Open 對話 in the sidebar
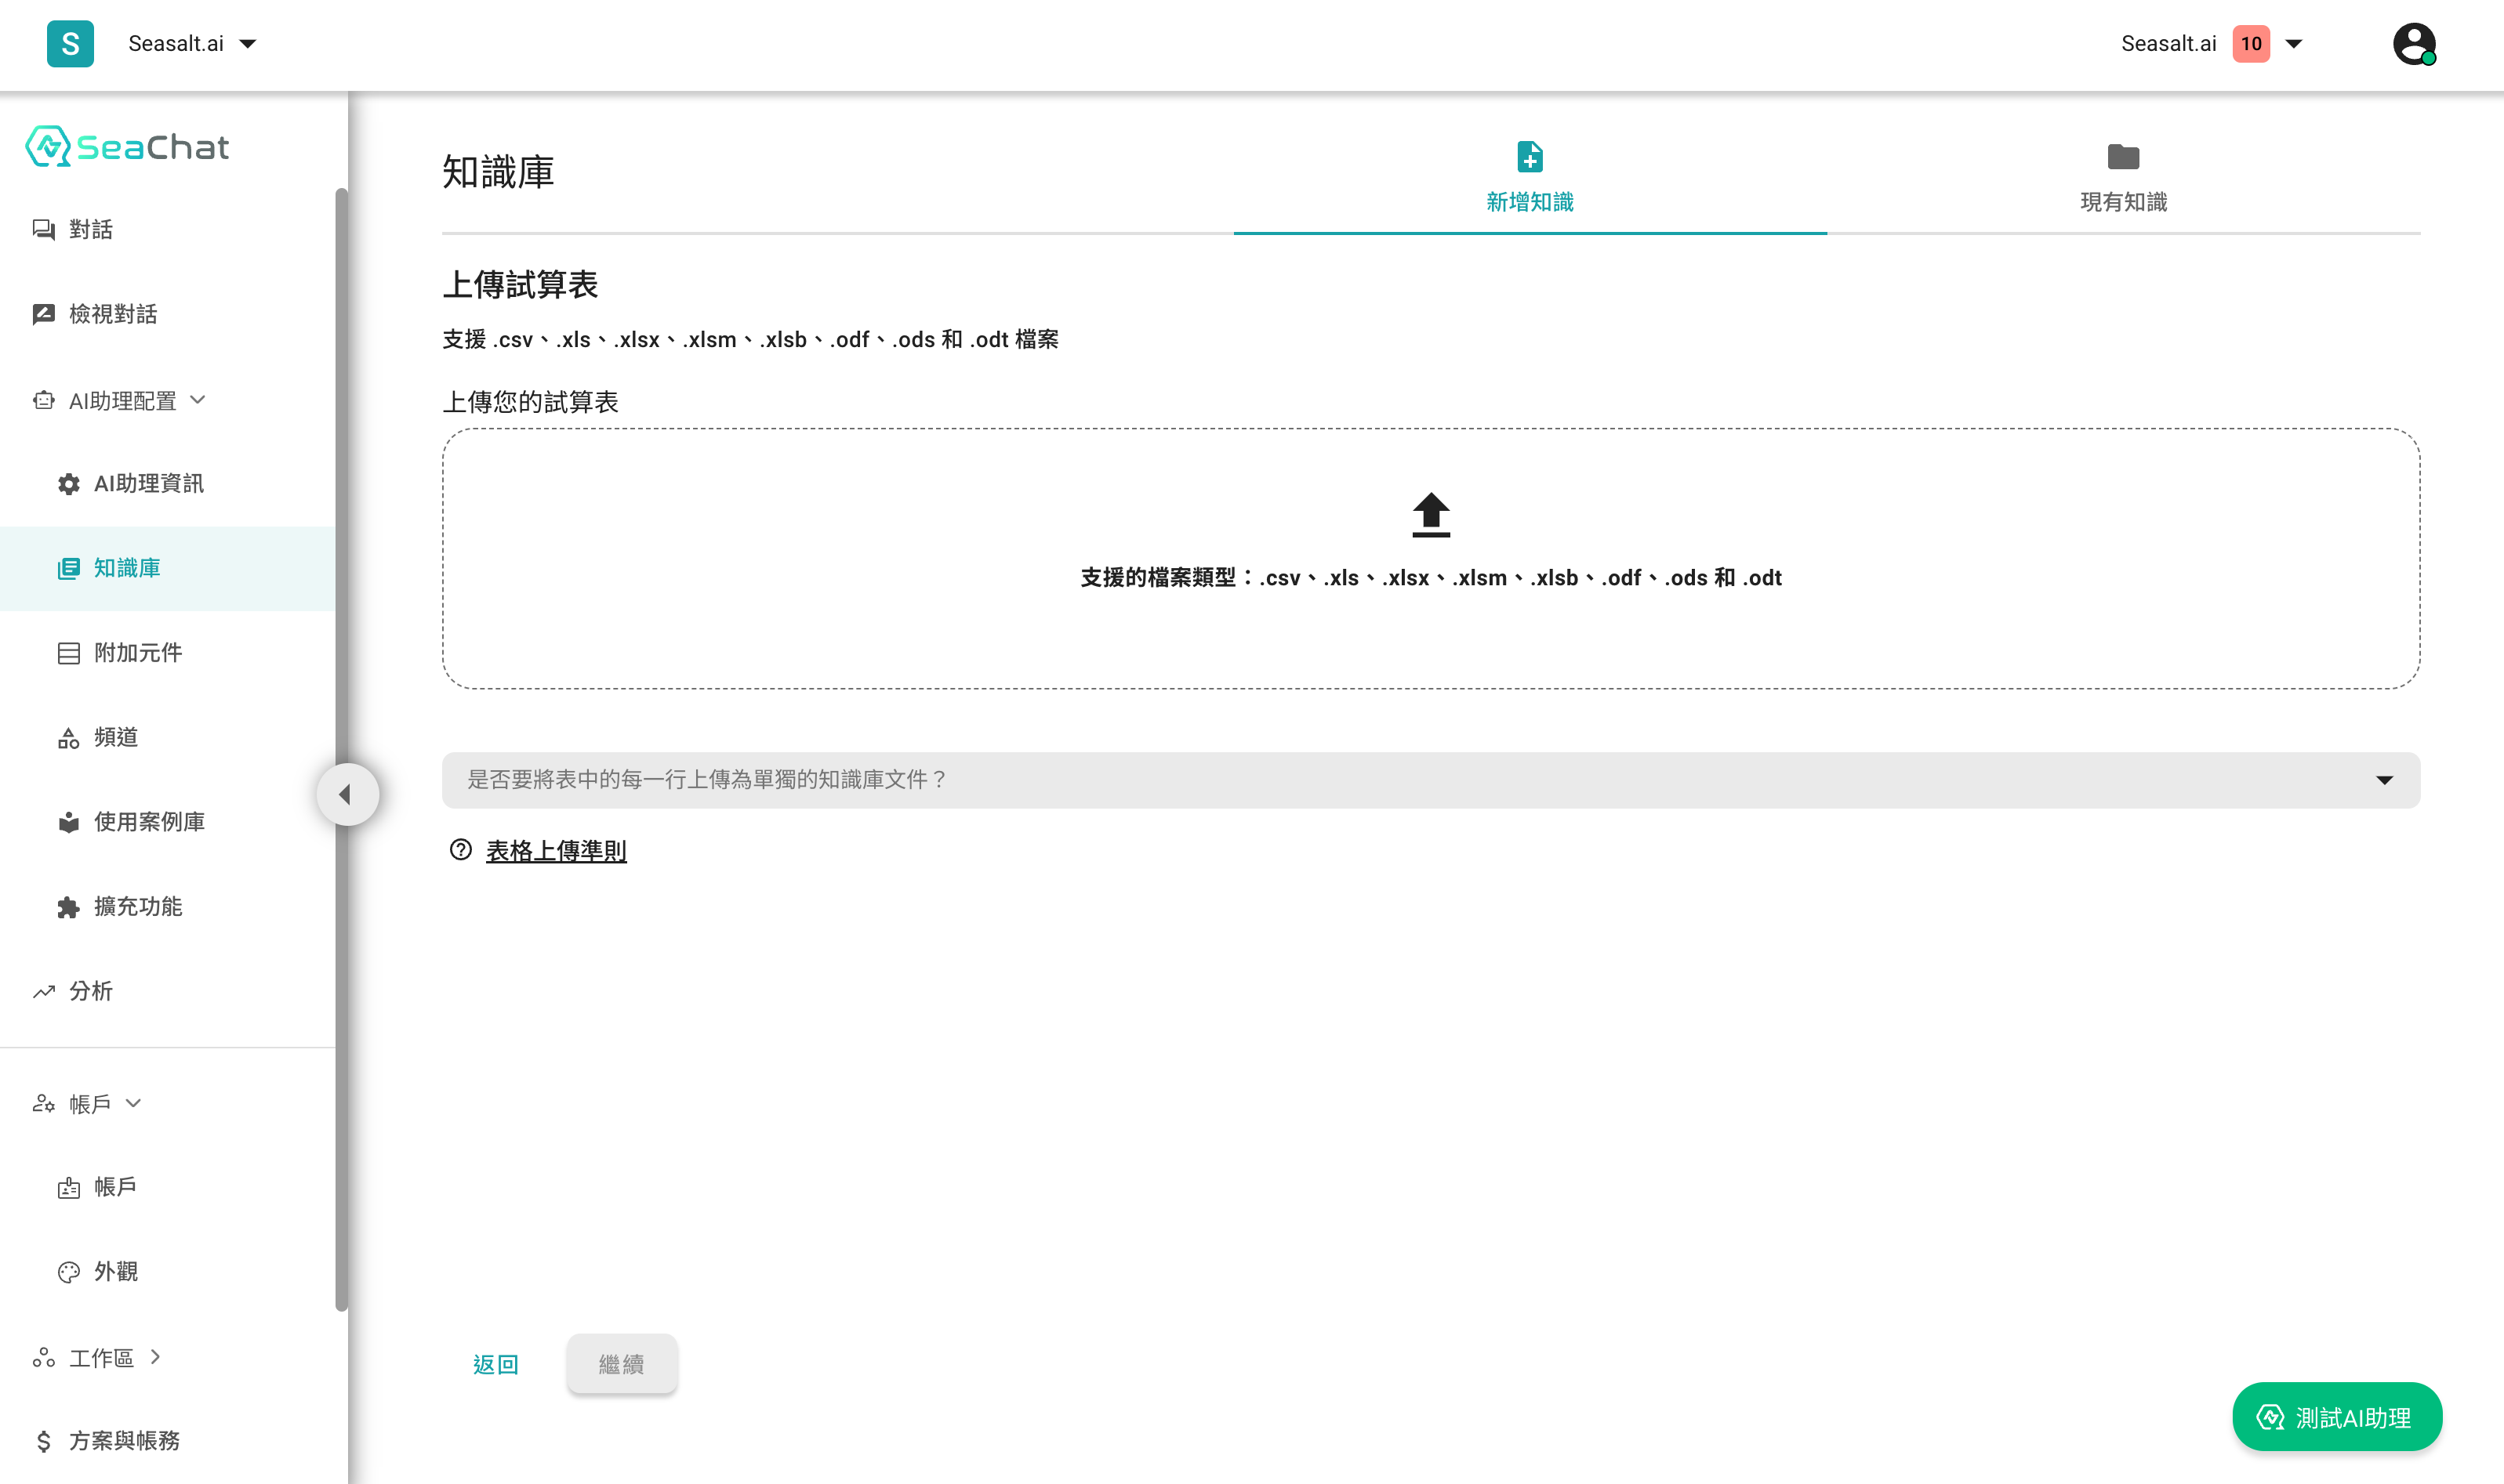 pyautogui.click(x=168, y=230)
